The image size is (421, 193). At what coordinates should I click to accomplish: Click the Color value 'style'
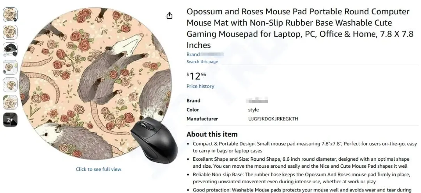pyautogui.click(x=253, y=110)
